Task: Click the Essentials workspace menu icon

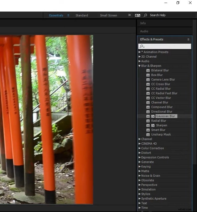Action: pyautogui.click(x=68, y=15)
